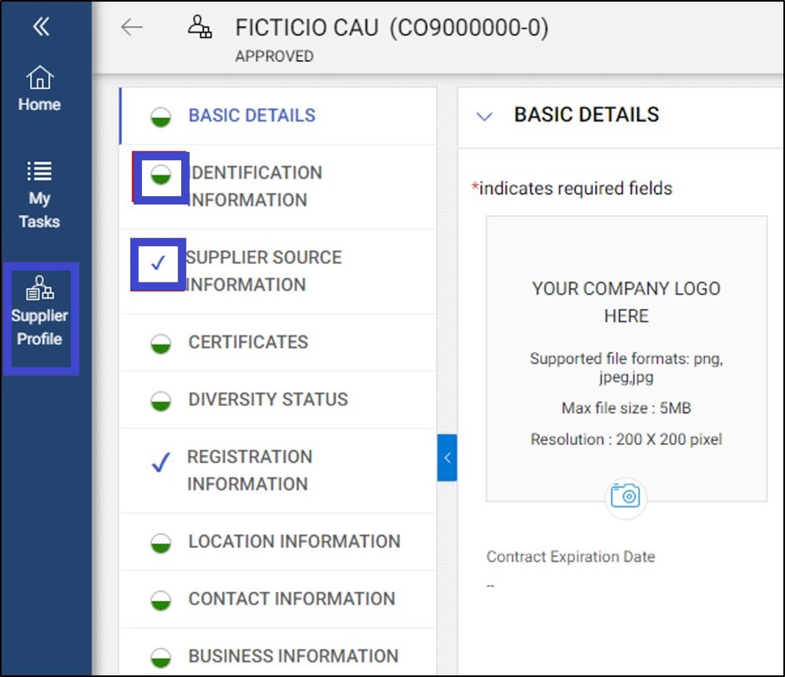The width and height of the screenshot is (785, 677).
Task: Click Supplier Source Information checkmark icon
Action: pos(158,264)
